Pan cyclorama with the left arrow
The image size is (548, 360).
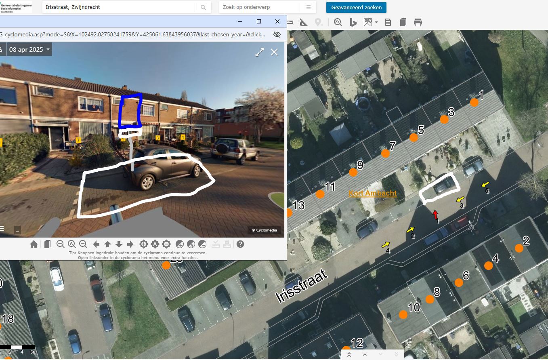tap(97, 244)
